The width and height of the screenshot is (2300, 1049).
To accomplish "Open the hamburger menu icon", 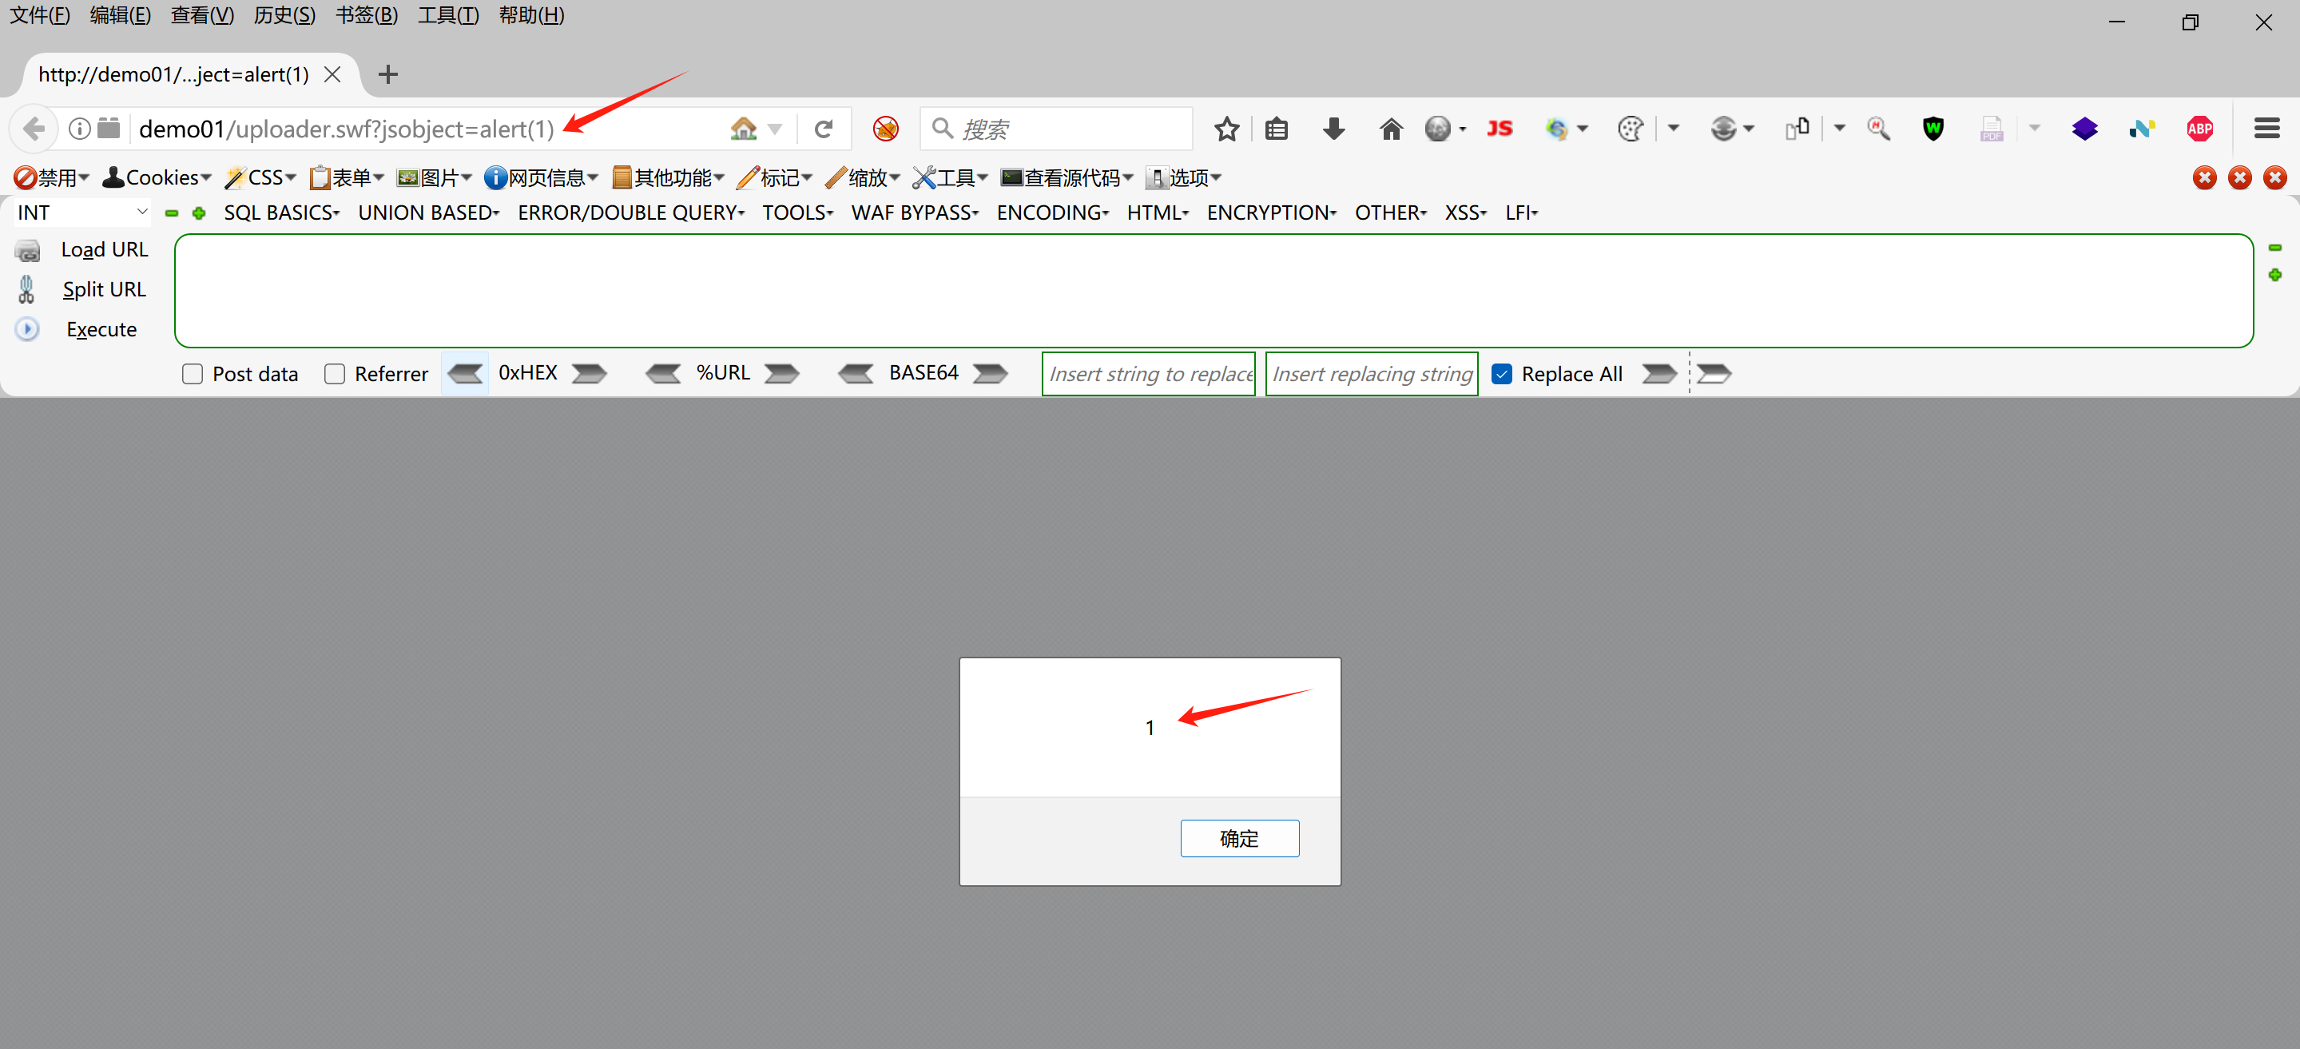I will (x=2266, y=129).
